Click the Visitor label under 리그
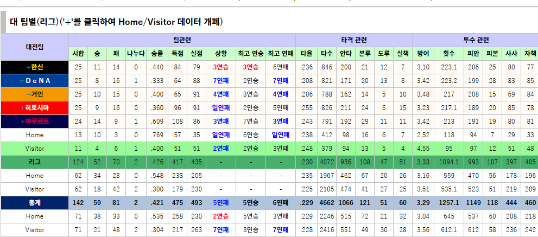538x237 pixels. (x=35, y=189)
